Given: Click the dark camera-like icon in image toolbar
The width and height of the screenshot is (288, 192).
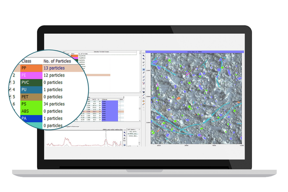Looking at the screenshot, I should [x=144, y=91].
